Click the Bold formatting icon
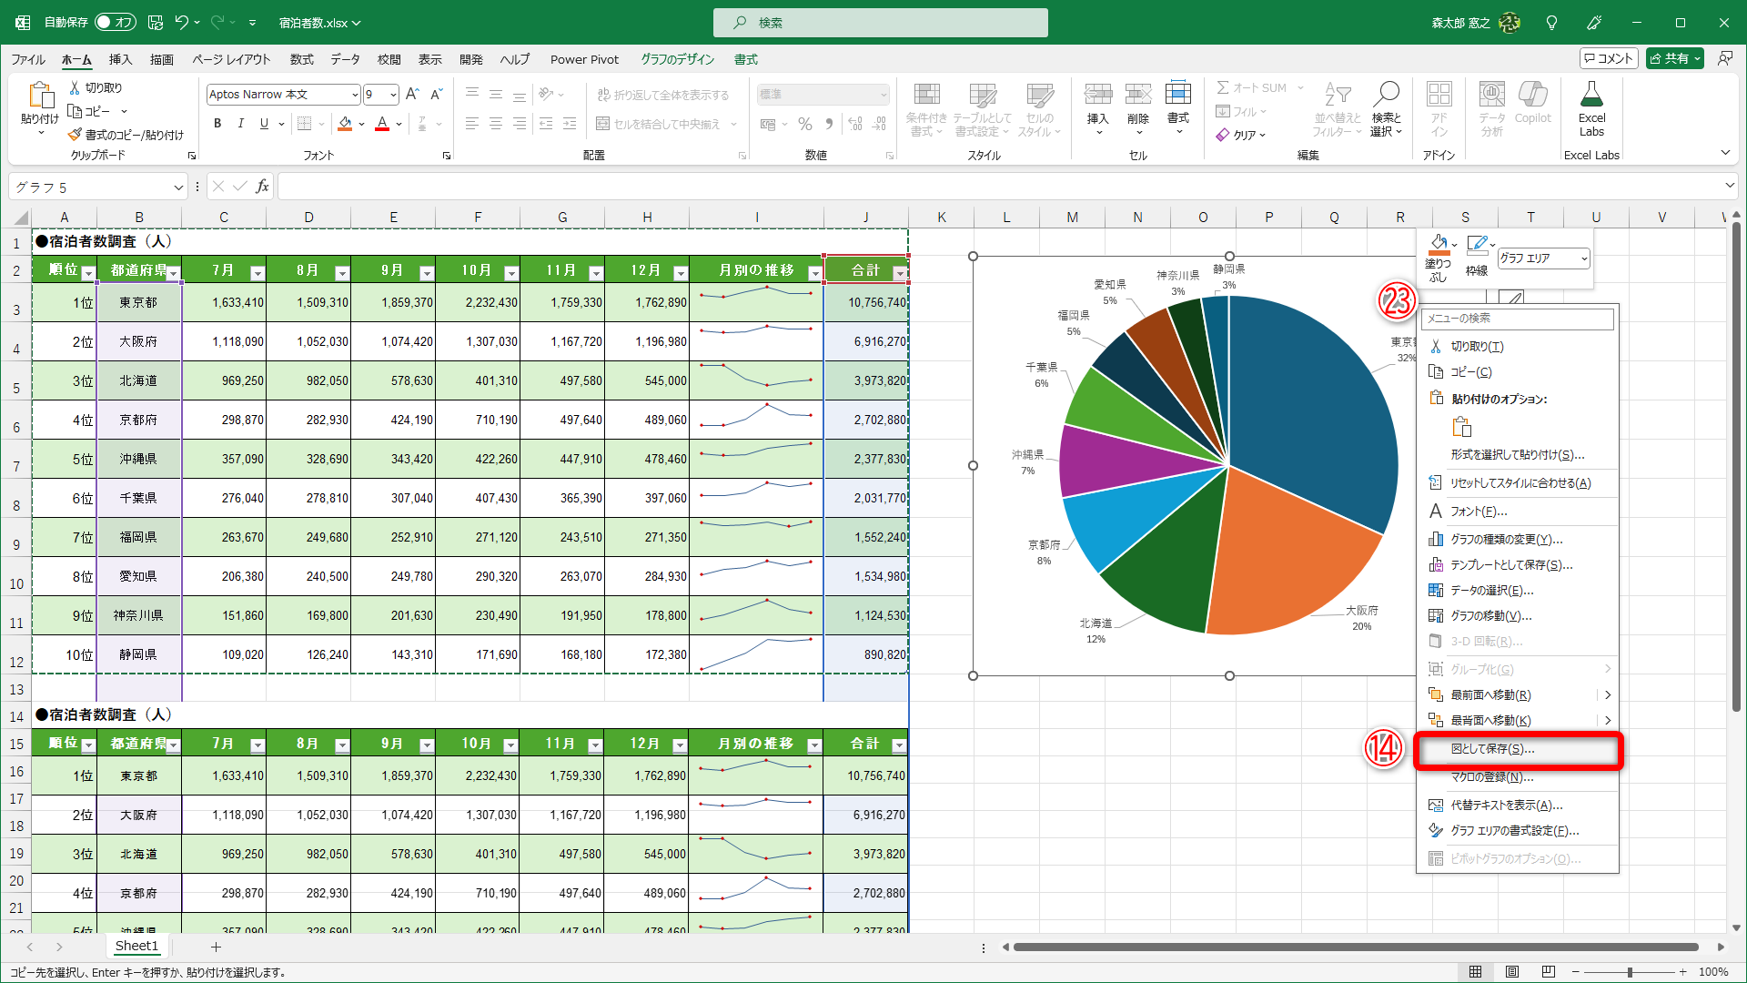The width and height of the screenshot is (1747, 983). point(217,124)
